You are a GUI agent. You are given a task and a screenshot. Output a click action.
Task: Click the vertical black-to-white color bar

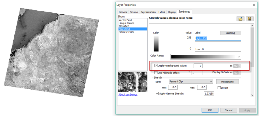pos(156,44)
